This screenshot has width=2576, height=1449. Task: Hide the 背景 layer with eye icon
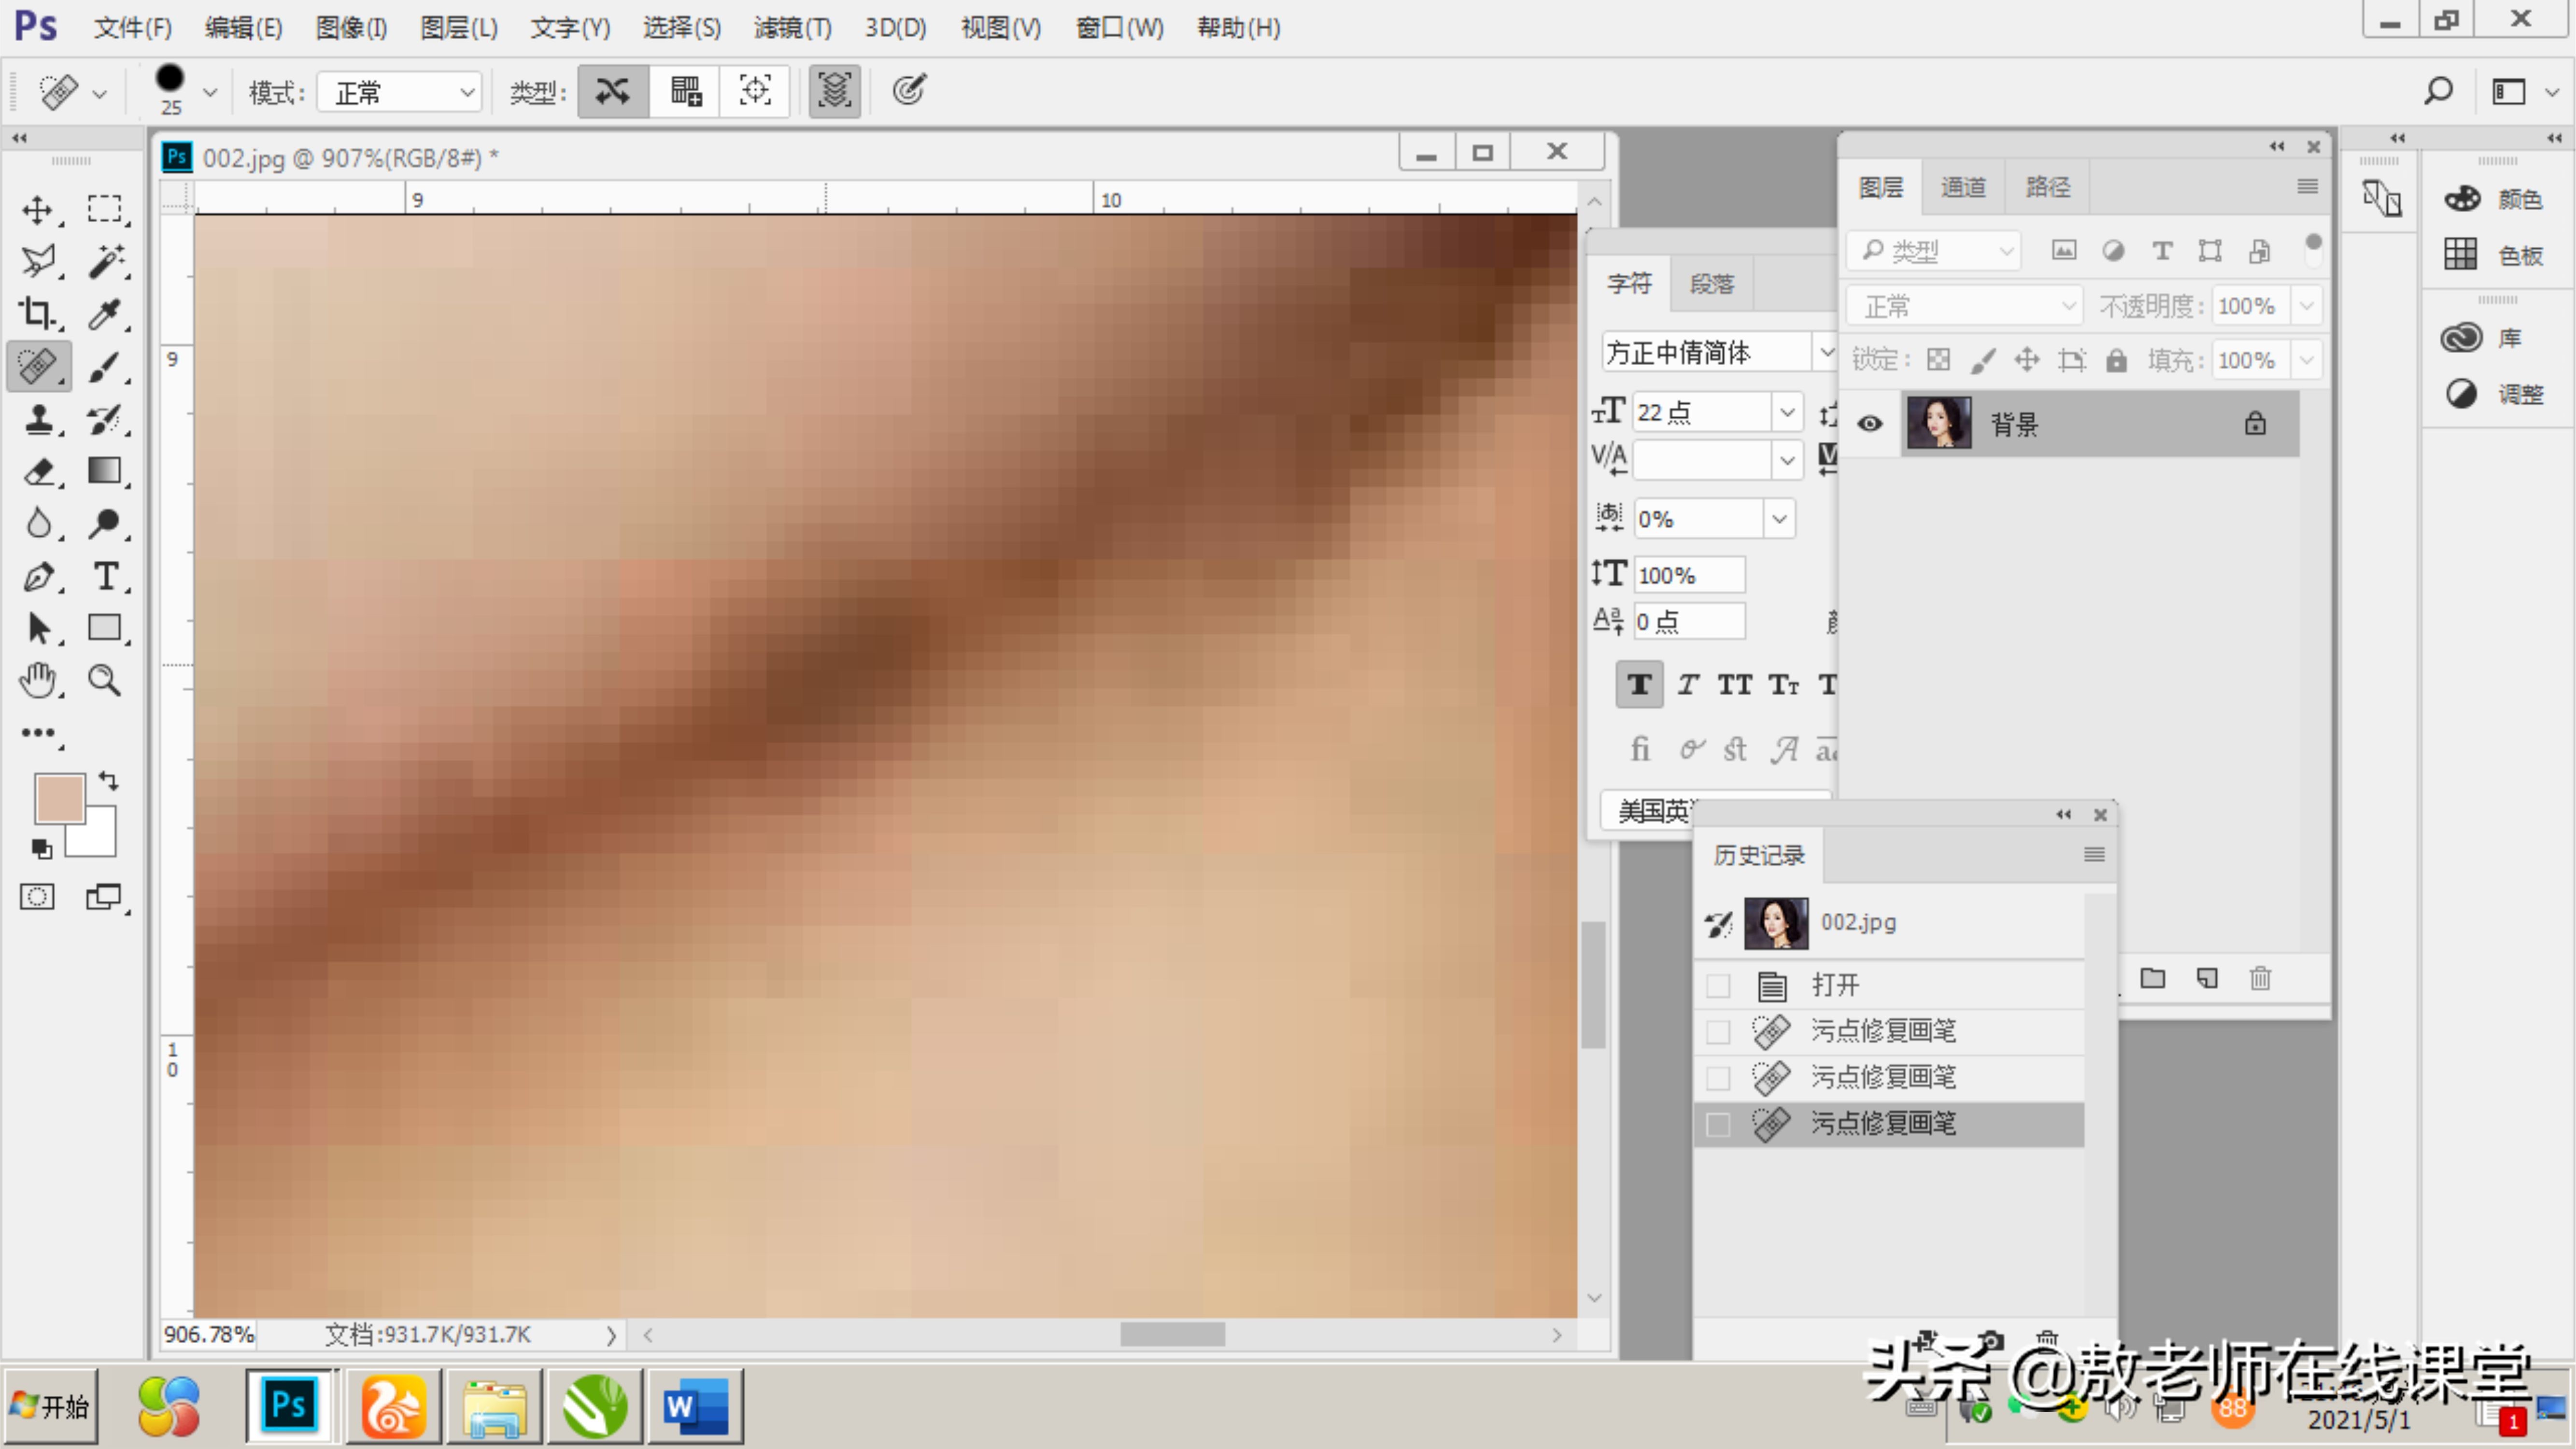coord(1869,424)
